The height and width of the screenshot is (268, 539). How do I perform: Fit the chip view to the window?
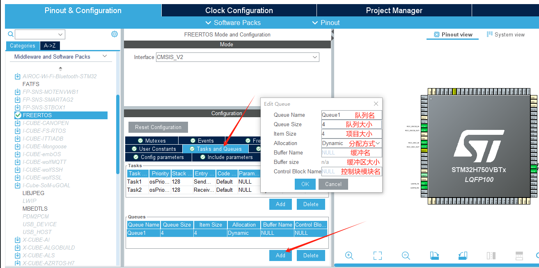378,256
